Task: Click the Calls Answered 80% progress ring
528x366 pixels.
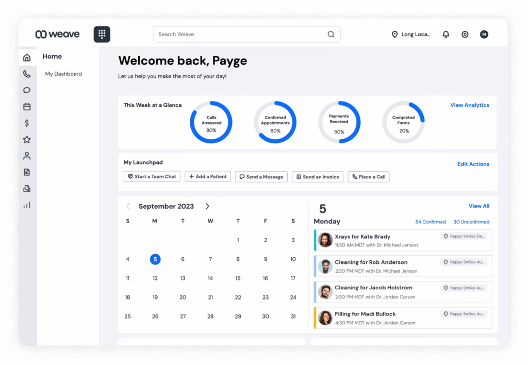Action: [x=211, y=122]
